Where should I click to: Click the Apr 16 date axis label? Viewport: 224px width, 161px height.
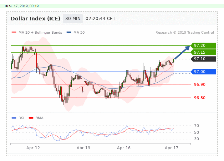(x=124, y=148)
